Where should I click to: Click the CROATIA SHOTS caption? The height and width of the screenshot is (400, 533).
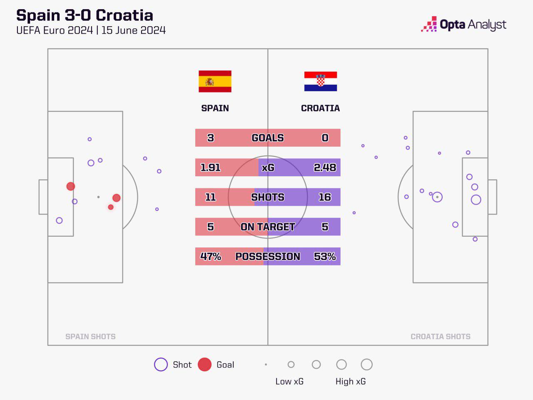pyautogui.click(x=441, y=337)
